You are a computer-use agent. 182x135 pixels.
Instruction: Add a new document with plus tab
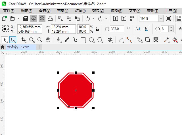(39, 47)
